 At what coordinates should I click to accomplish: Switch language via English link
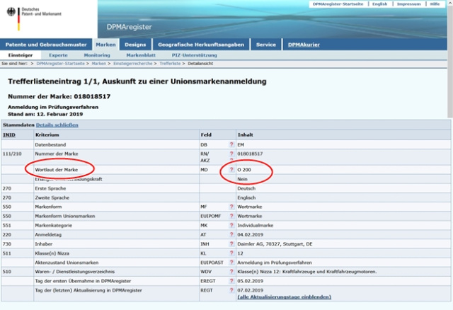pyautogui.click(x=379, y=4)
